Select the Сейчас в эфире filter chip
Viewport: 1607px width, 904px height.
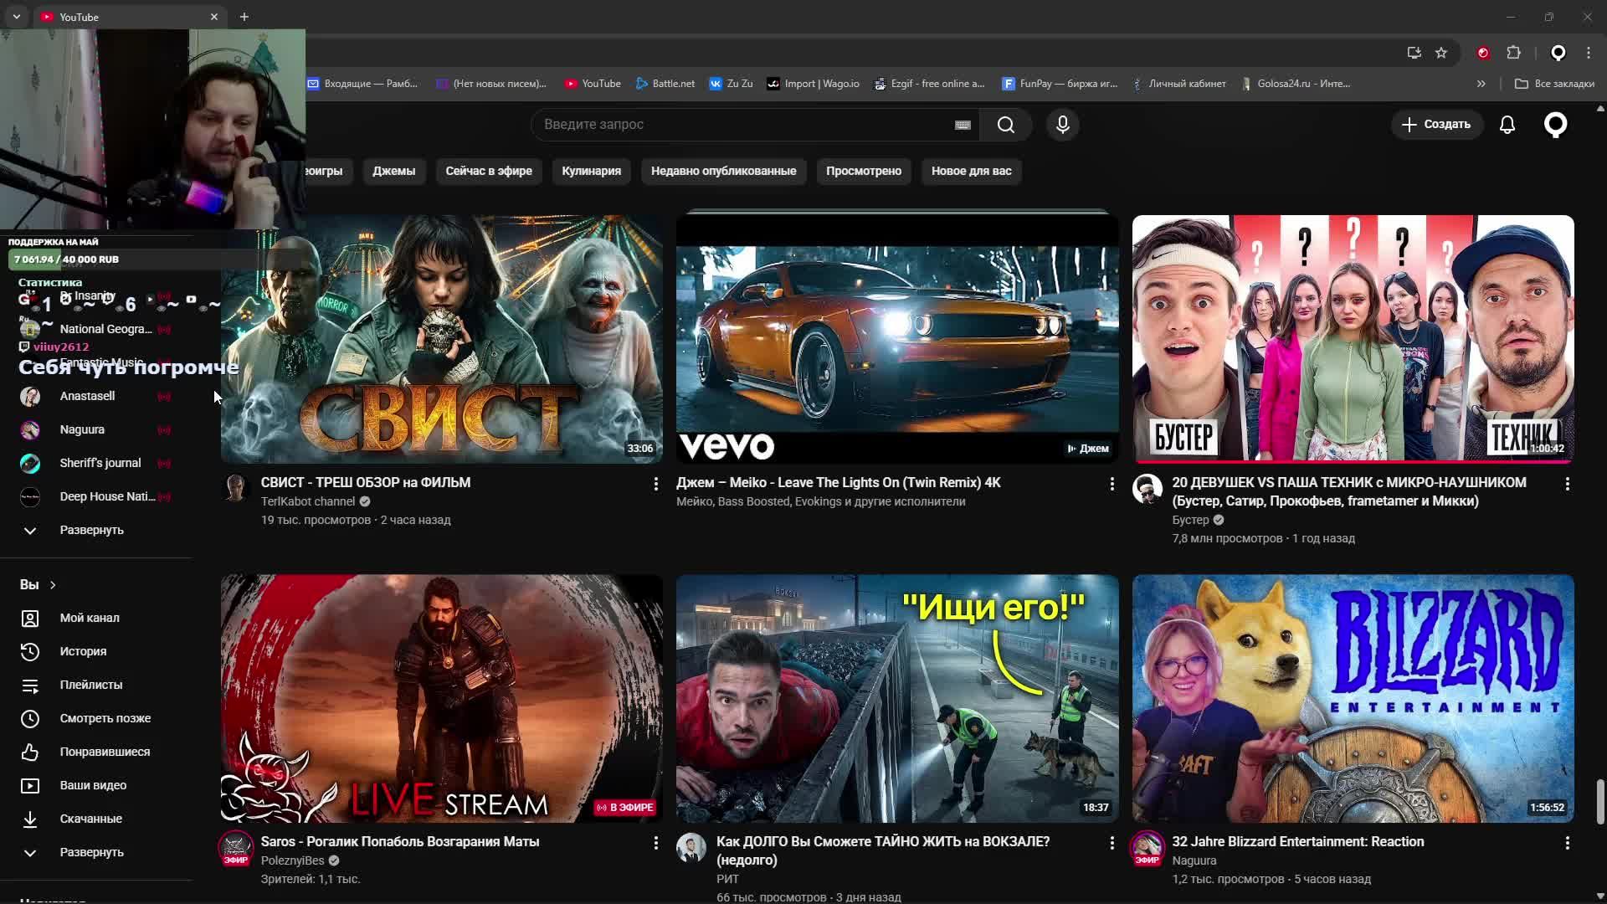point(488,171)
